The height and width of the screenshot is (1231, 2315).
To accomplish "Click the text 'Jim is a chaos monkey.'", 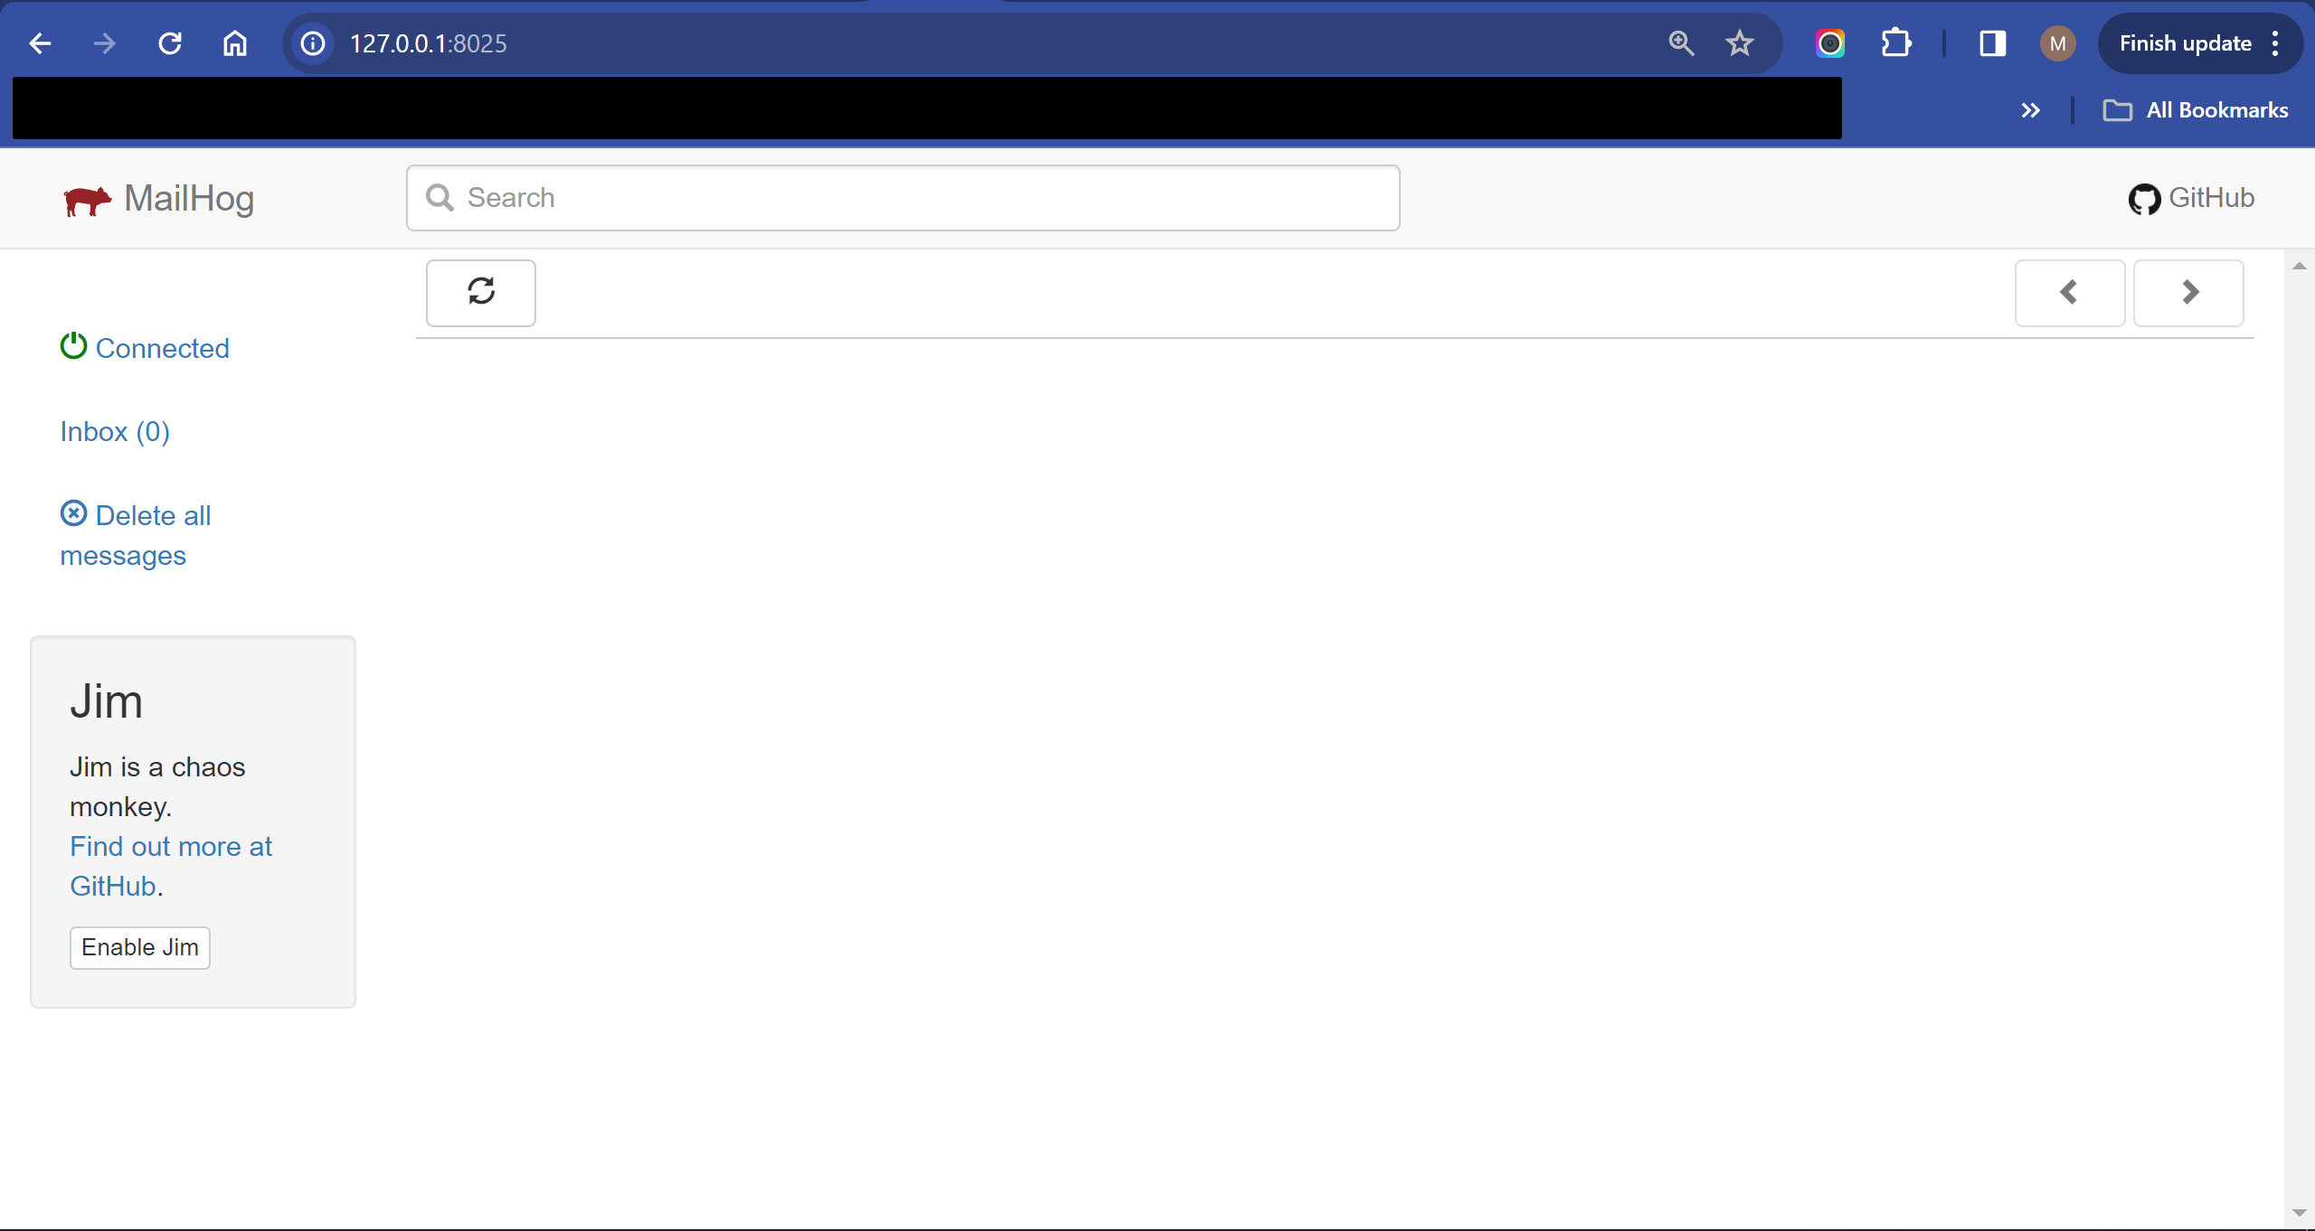I will click(157, 786).
